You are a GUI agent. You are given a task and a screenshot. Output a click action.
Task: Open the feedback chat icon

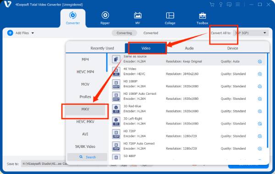(229, 5)
